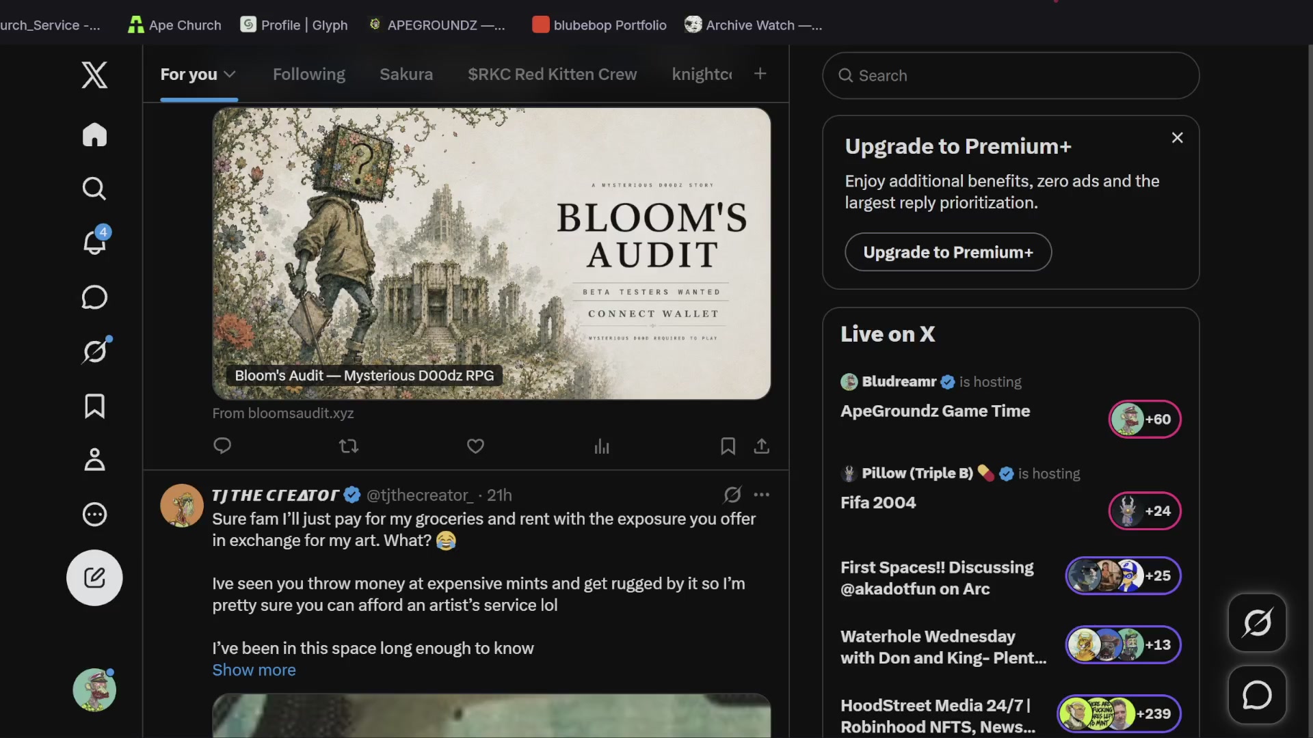The width and height of the screenshot is (1313, 738).
Task: Open Grok actions on TJ's post
Action: click(x=732, y=494)
